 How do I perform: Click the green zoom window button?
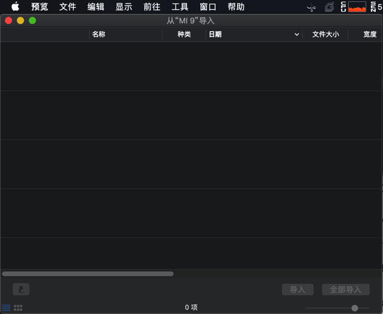coord(32,20)
